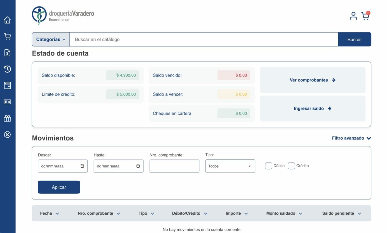Open the order history clock icon
Screen dimensions: 387x233
7,69
